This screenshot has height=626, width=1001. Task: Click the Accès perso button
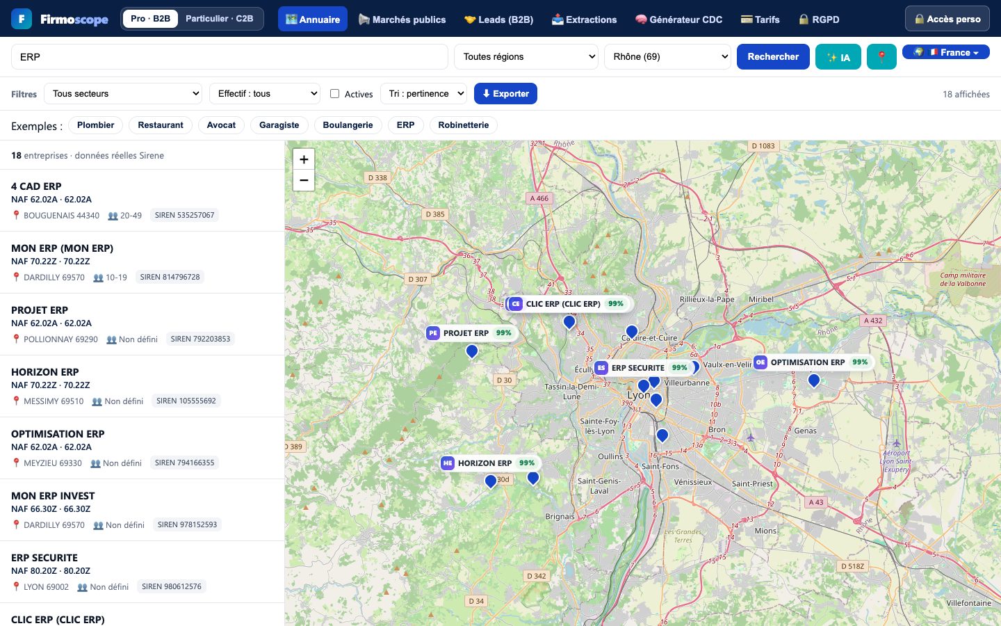click(947, 19)
